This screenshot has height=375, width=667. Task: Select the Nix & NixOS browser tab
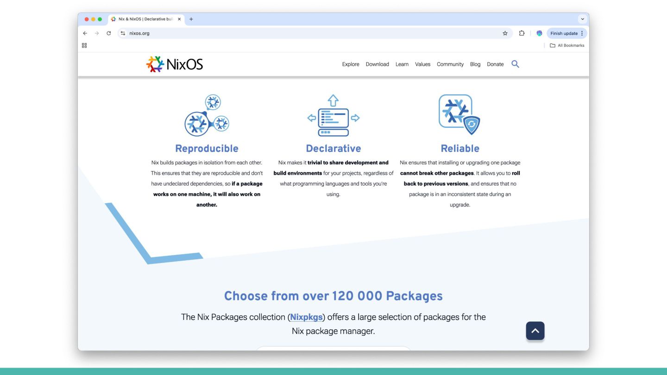tap(146, 19)
